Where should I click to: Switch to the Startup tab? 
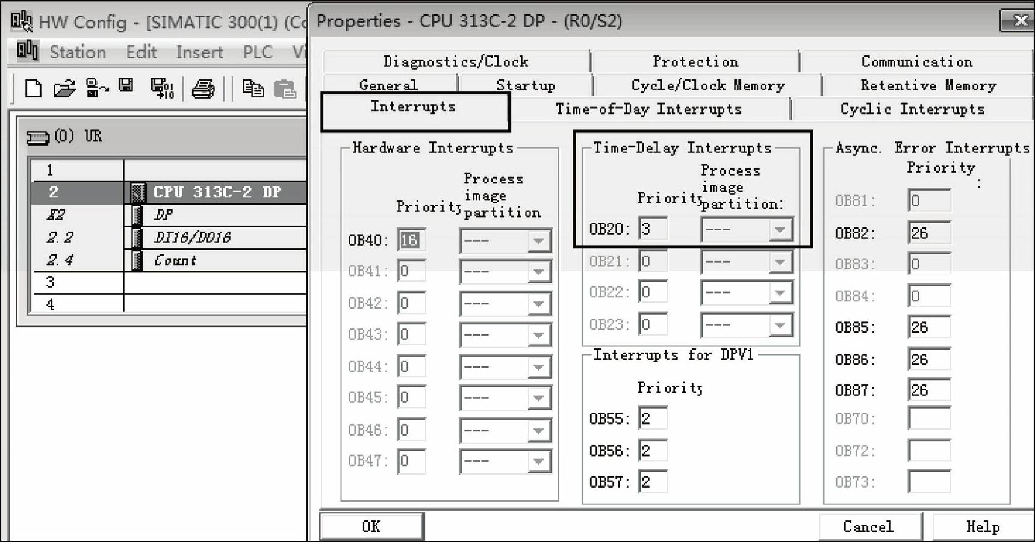(x=526, y=85)
